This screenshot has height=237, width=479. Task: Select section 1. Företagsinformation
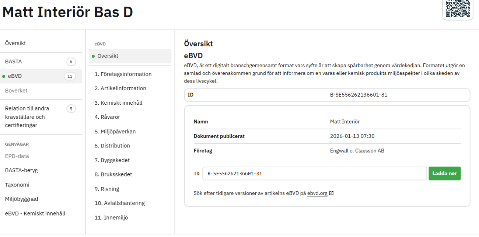tap(123, 74)
